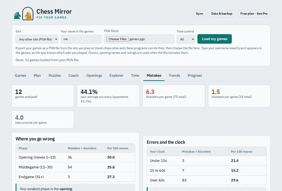Switch to the Trends tab
Screen dimensions: 282x191
[174, 76]
